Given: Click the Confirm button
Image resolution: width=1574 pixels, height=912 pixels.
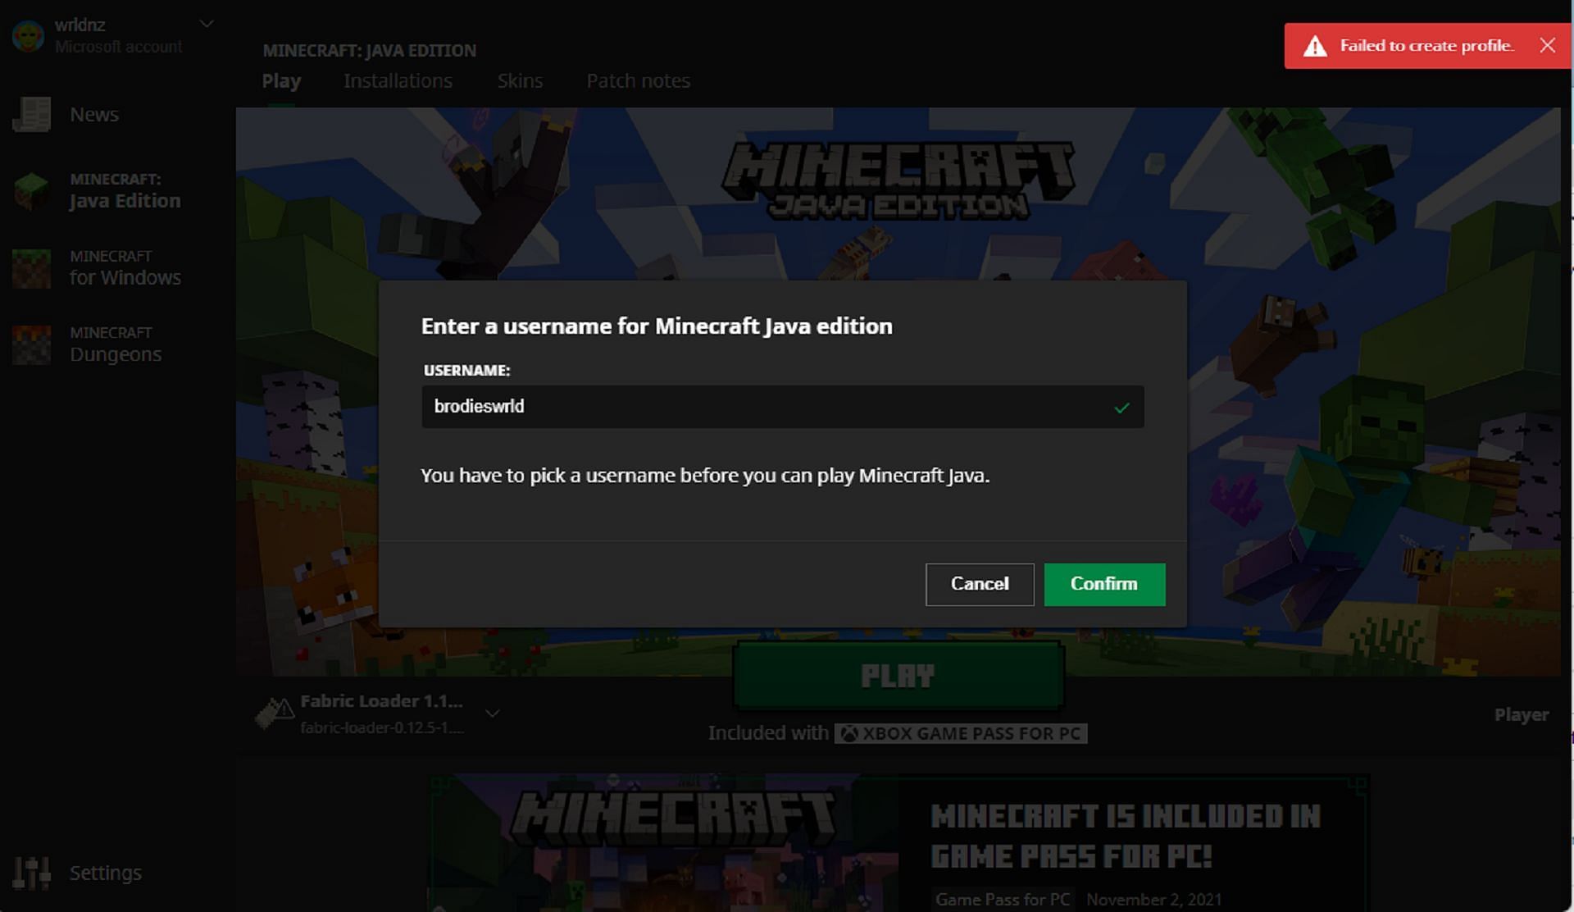Looking at the screenshot, I should 1103,584.
